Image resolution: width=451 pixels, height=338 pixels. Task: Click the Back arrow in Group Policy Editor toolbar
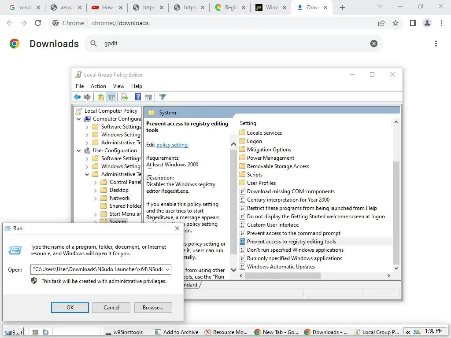pos(77,97)
